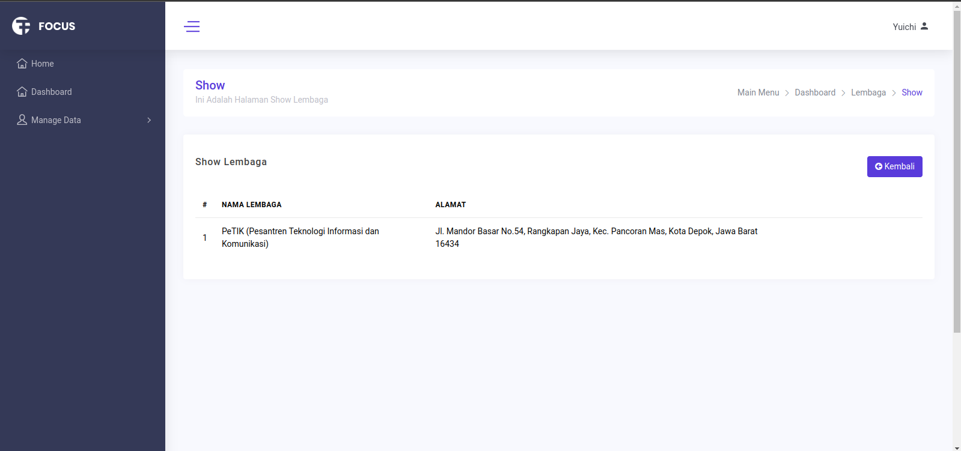Click the Dashboard house icon in sidebar
This screenshot has width=961, height=451.
tap(22, 92)
